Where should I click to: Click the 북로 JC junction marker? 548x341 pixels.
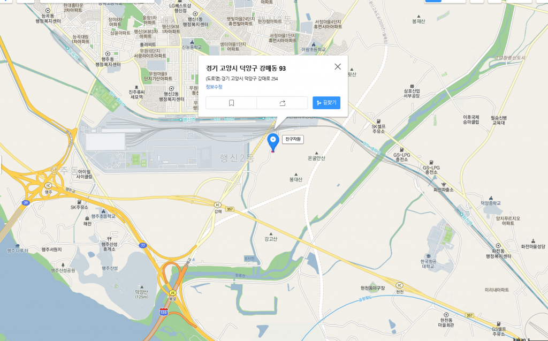tap(173, 292)
